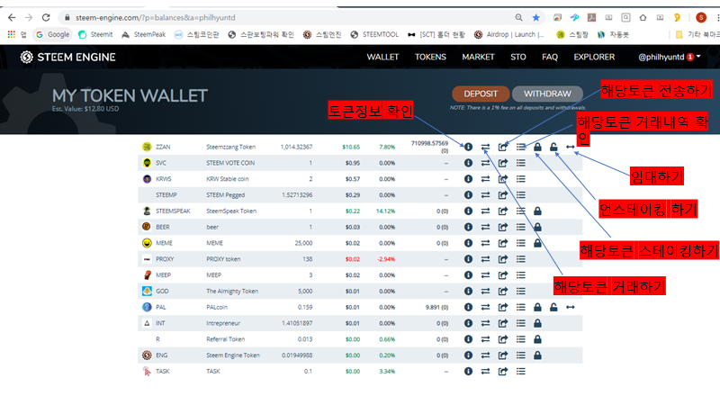Send KRWS tokens using transfer icon
The image size is (720, 405).
click(x=503, y=179)
